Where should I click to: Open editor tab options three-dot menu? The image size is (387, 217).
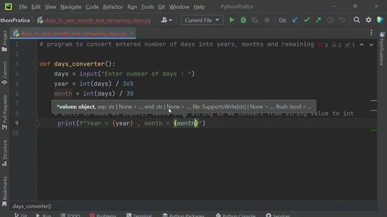click(x=371, y=33)
